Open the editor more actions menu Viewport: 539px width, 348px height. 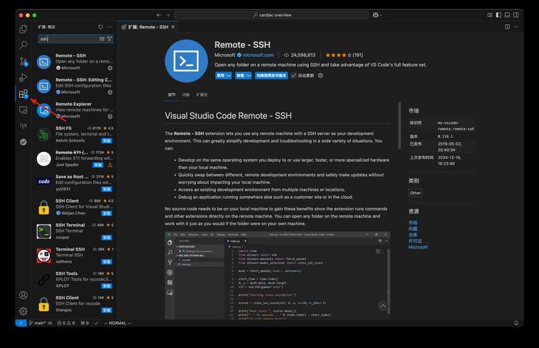click(x=516, y=27)
